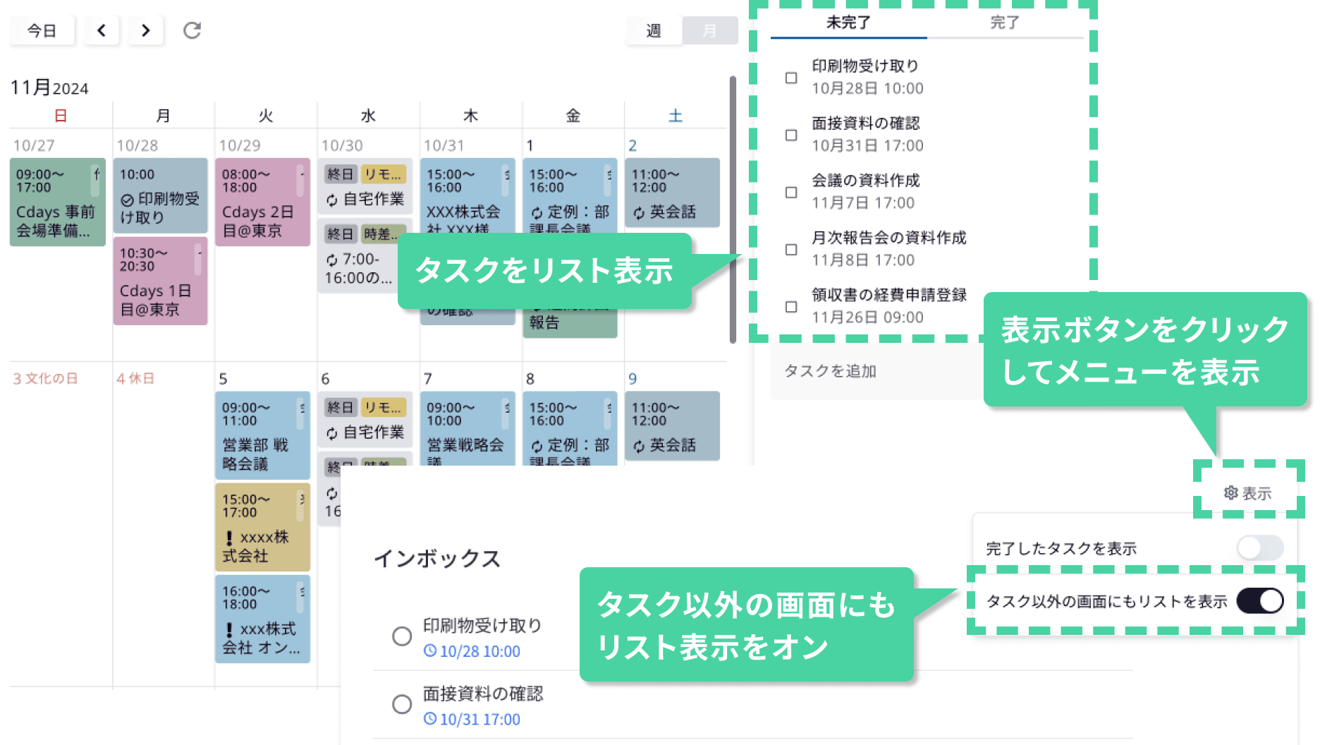The image size is (1320, 745).
Task: Switch calendar to 週 (week) view
Action: tap(654, 30)
